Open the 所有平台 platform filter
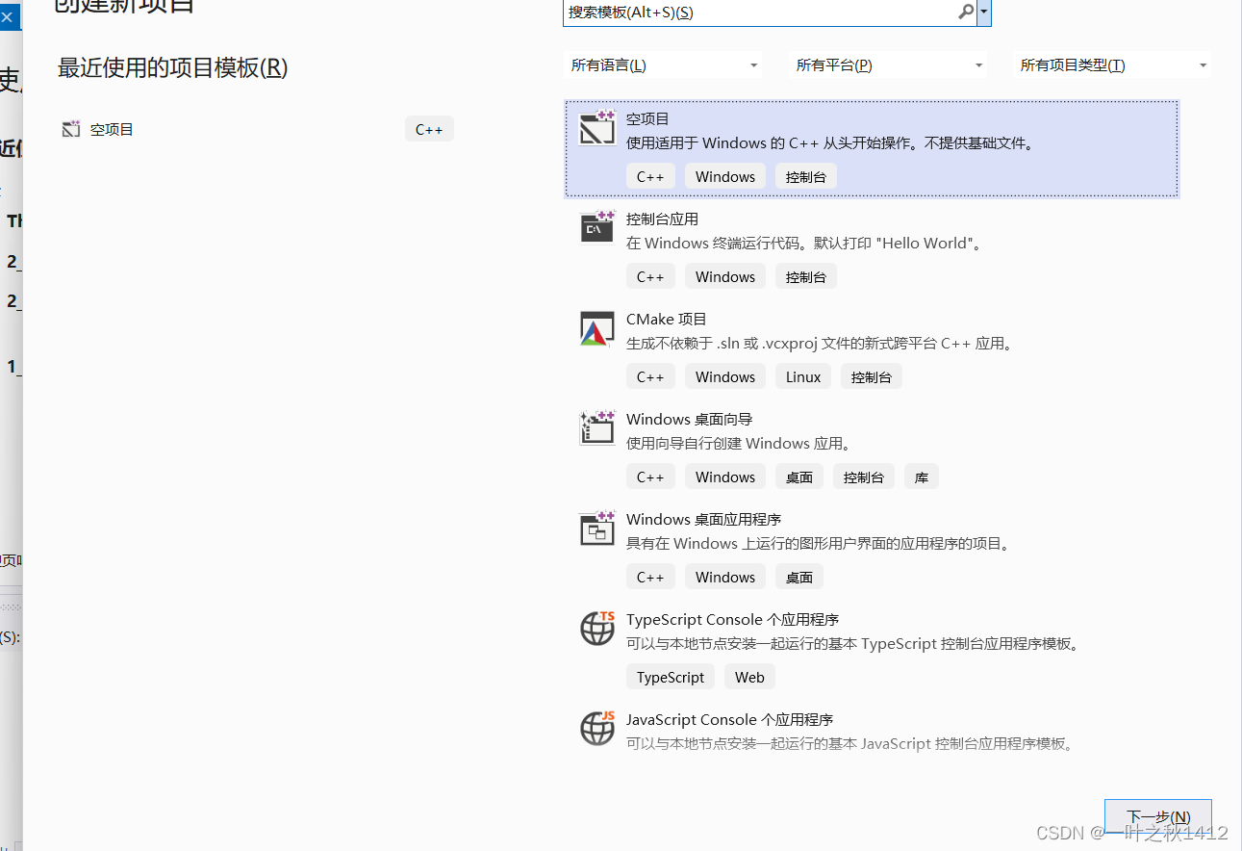This screenshot has width=1242, height=851. coord(888,65)
